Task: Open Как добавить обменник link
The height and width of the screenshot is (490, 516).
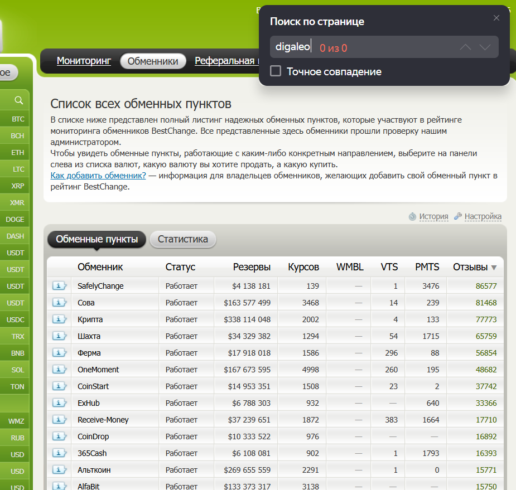Action: point(98,176)
